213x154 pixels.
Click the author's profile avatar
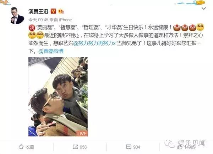point(17,15)
